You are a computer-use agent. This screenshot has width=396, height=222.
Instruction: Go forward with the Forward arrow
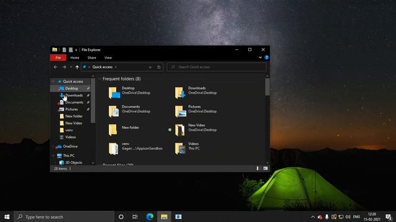click(64, 67)
